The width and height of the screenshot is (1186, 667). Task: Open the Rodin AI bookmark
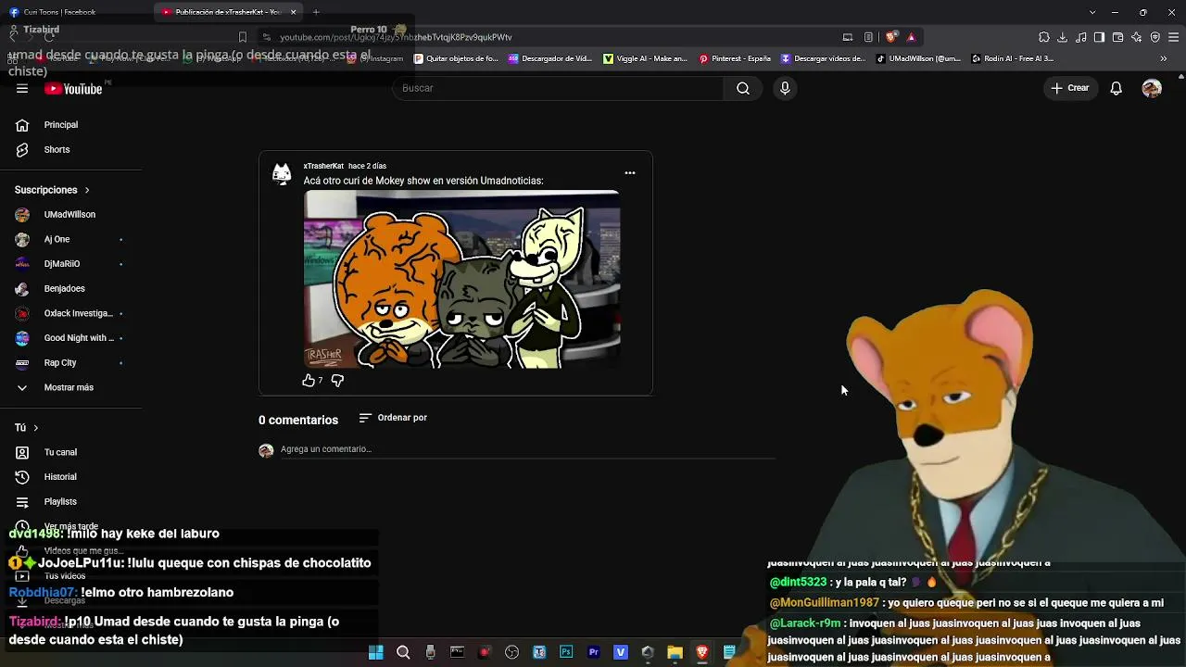(1013, 58)
